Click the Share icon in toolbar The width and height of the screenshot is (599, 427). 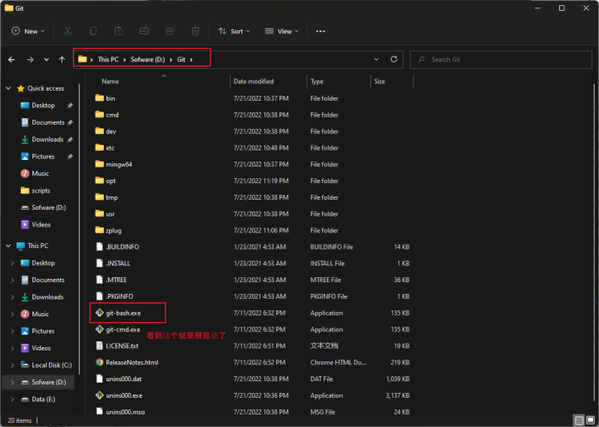[170, 31]
